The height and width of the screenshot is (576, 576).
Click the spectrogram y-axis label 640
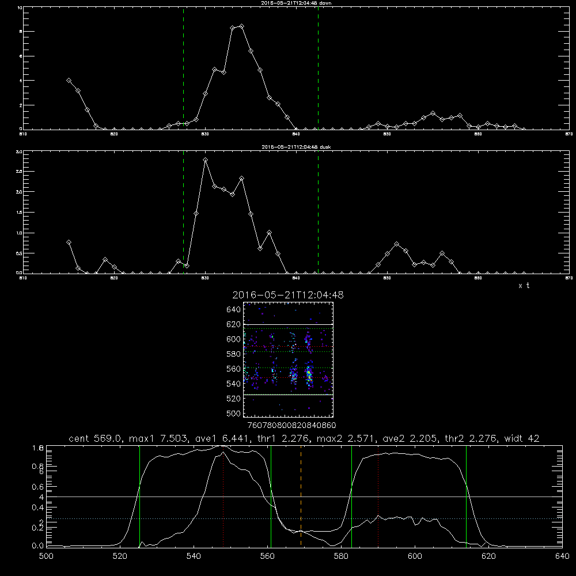tap(234, 310)
